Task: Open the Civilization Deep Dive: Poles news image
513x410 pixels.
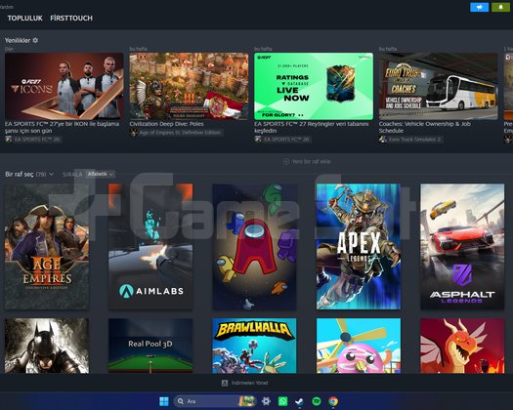Action: pos(189,86)
